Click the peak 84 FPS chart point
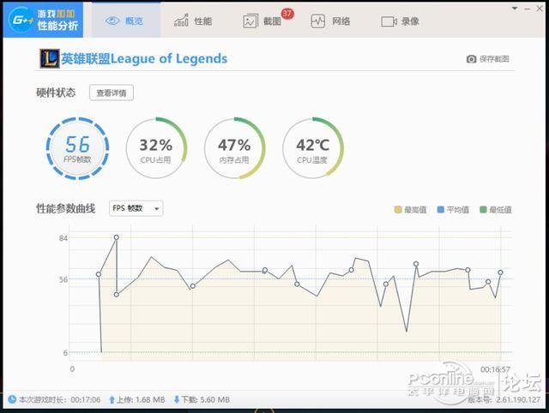This screenshot has width=549, height=413. click(117, 237)
